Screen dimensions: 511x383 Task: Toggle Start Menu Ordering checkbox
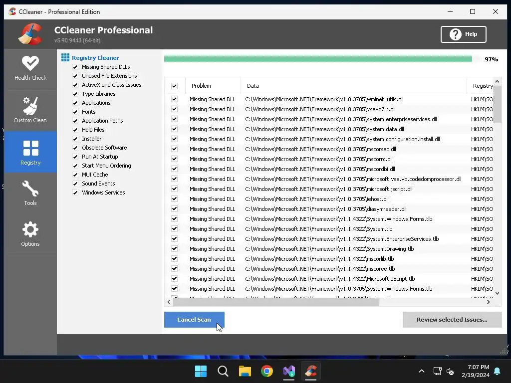(x=75, y=166)
